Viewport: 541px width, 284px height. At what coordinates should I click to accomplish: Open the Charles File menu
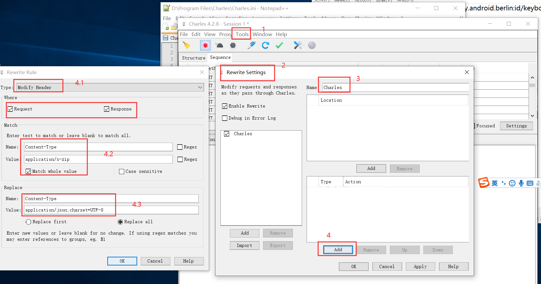(x=184, y=34)
